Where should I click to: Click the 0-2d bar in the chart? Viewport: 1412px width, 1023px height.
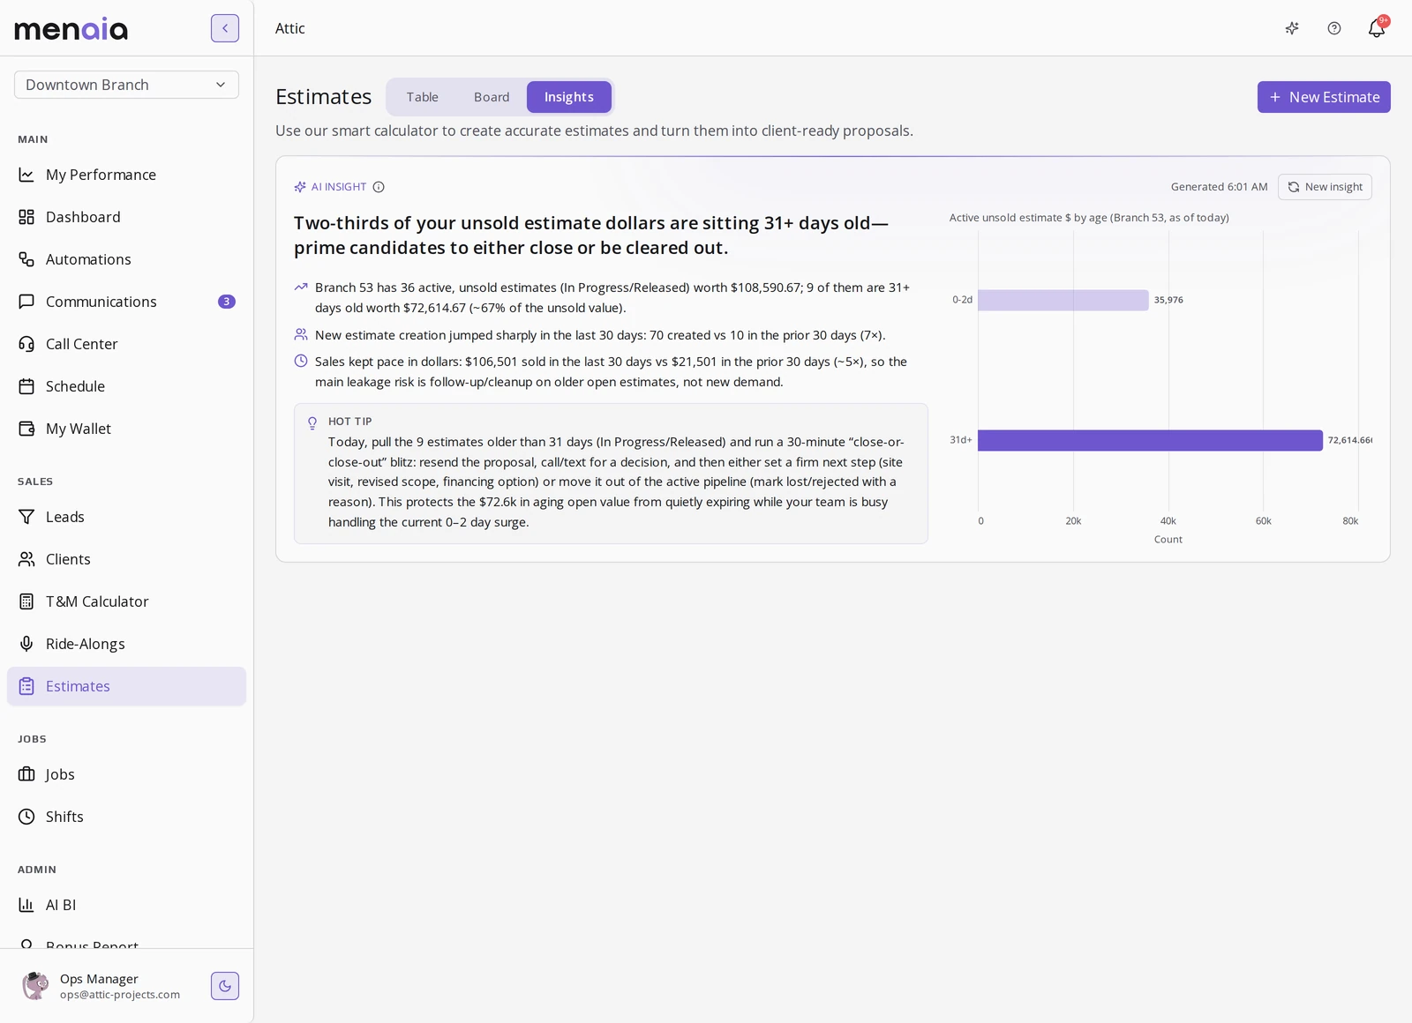[x=1063, y=300]
